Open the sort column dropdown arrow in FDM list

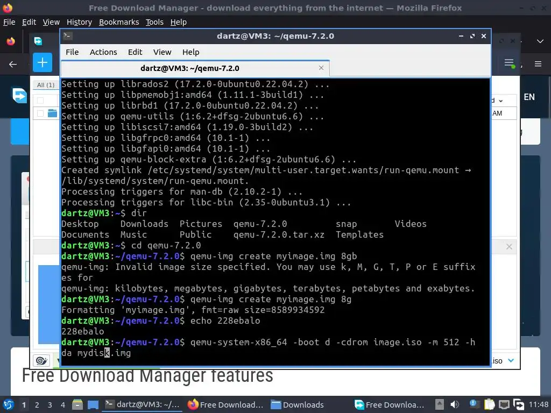(x=501, y=101)
